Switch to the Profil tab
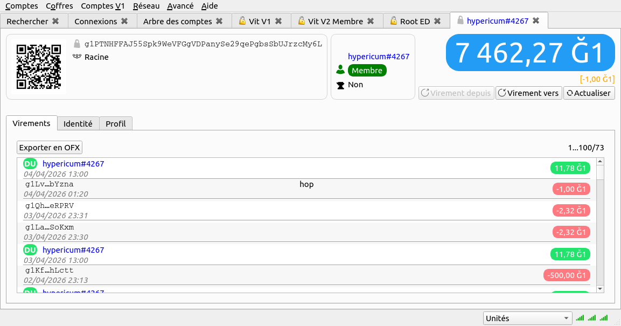This screenshot has height=326, width=621. (116, 123)
